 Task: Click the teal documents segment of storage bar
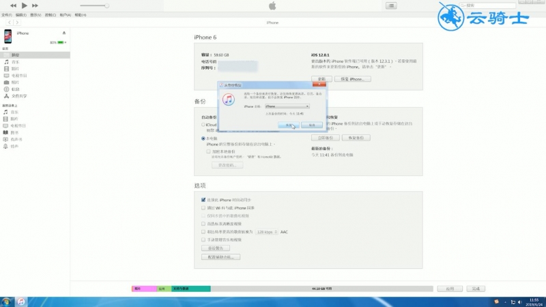(191, 289)
